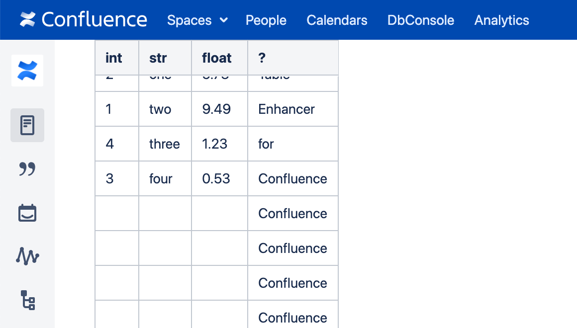This screenshot has height=328, width=577.
Task: Click the 'int' column header
Action: click(x=113, y=58)
